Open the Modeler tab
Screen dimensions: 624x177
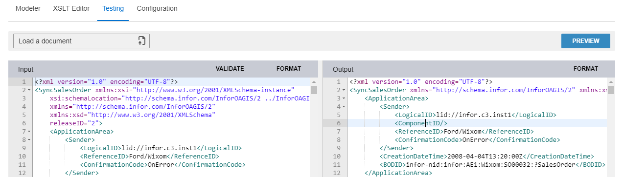click(28, 9)
